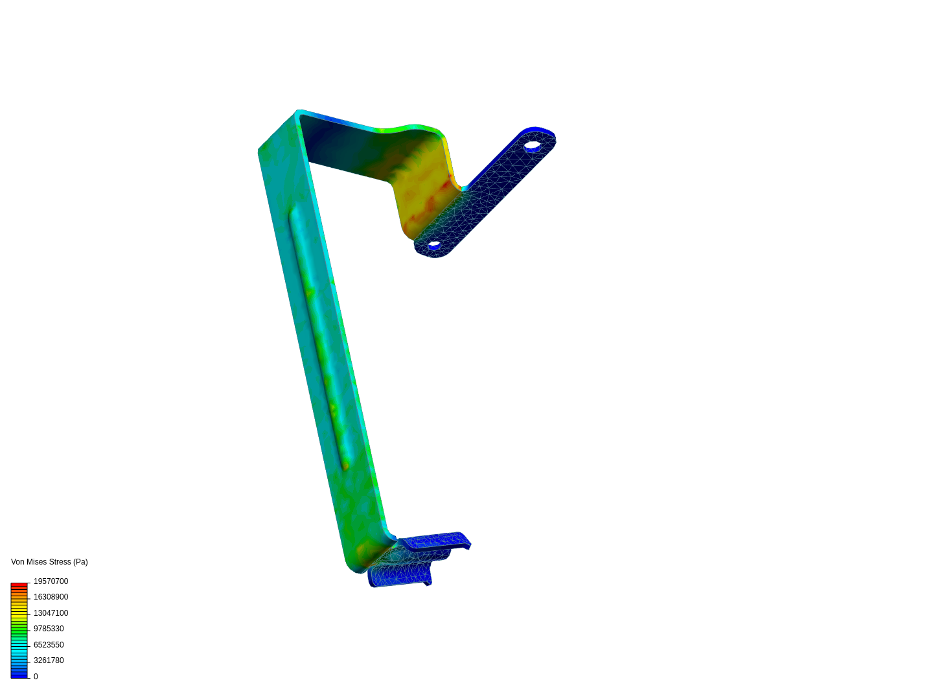The image size is (933, 700).
Task: Select the 13047100 legend value
Action: coord(51,613)
